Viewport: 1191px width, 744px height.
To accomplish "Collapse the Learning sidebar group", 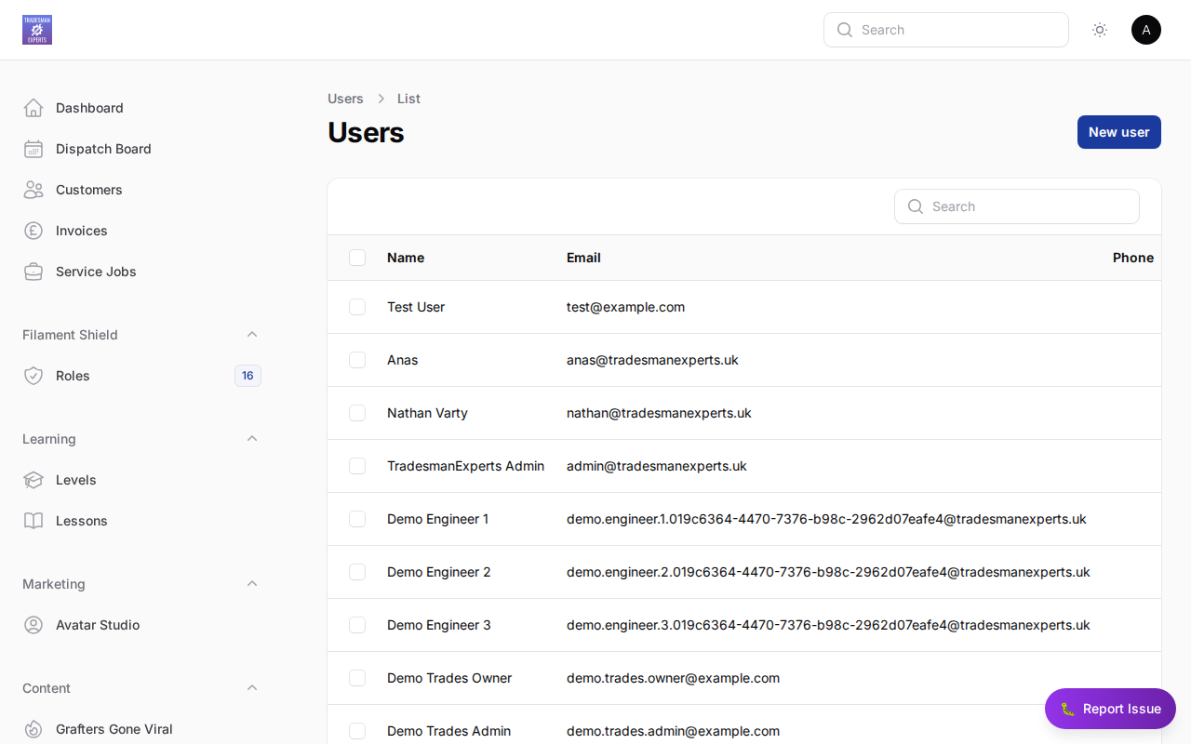I will point(252,438).
